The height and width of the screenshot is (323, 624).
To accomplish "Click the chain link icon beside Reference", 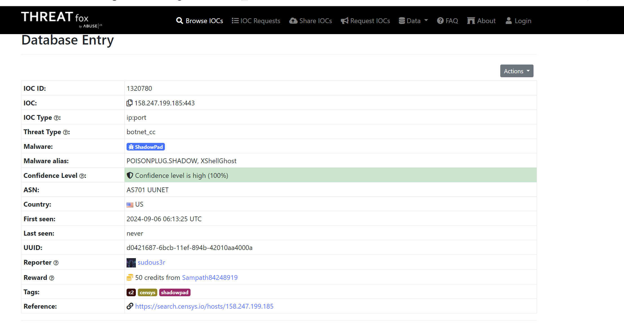I will pos(130,306).
